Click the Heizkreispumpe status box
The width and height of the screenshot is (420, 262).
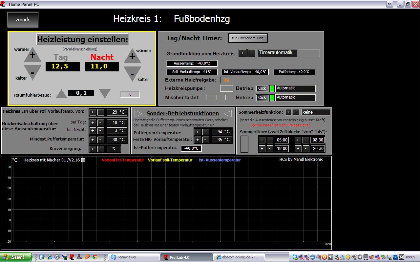click(226, 88)
